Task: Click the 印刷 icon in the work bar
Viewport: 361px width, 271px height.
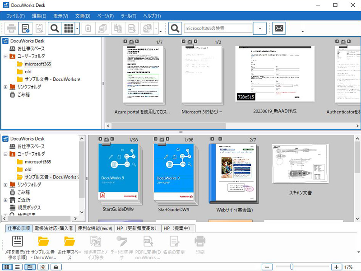Action: pos(200,245)
